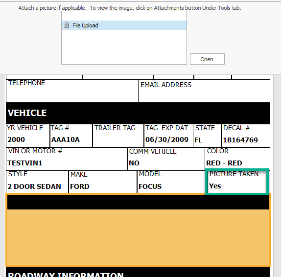The width and height of the screenshot is (281, 277).
Task: Click the Email Address field
Action: (x=204, y=91)
